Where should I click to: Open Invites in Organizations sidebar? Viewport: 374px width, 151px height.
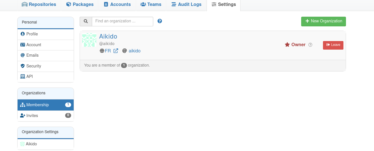click(x=46, y=116)
